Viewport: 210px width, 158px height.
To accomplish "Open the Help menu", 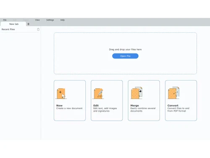I will (63, 20).
